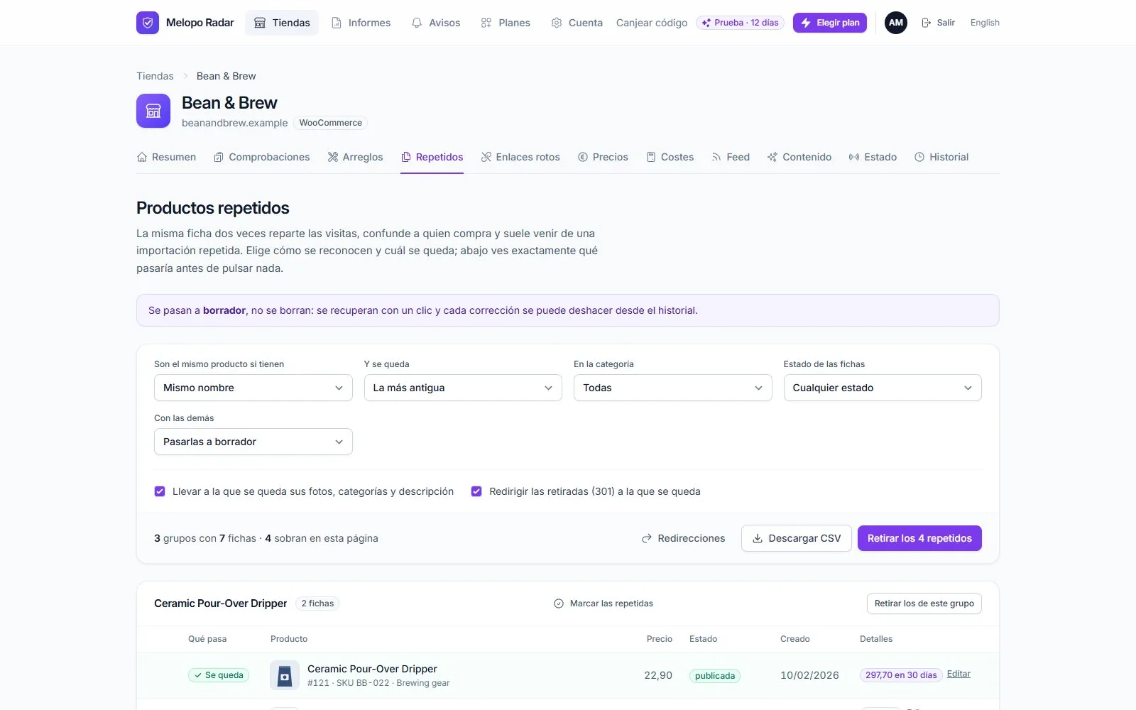Open the Estado tab

point(873,157)
